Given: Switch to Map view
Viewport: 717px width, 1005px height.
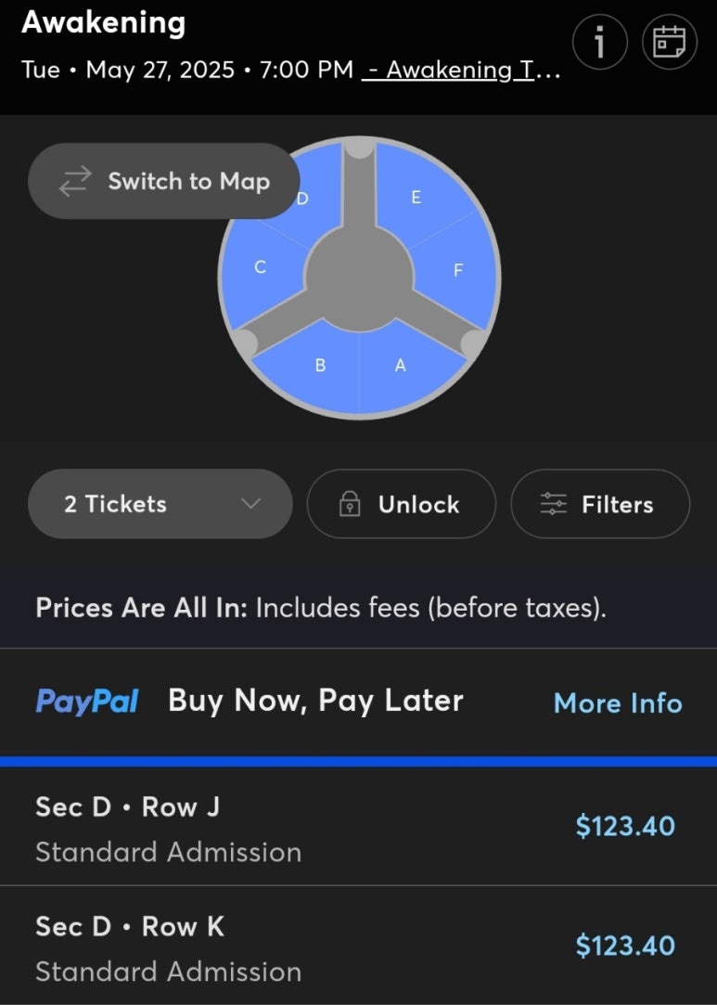Looking at the screenshot, I should [164, 181].
